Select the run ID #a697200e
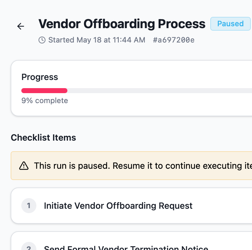 click(174, 40)
